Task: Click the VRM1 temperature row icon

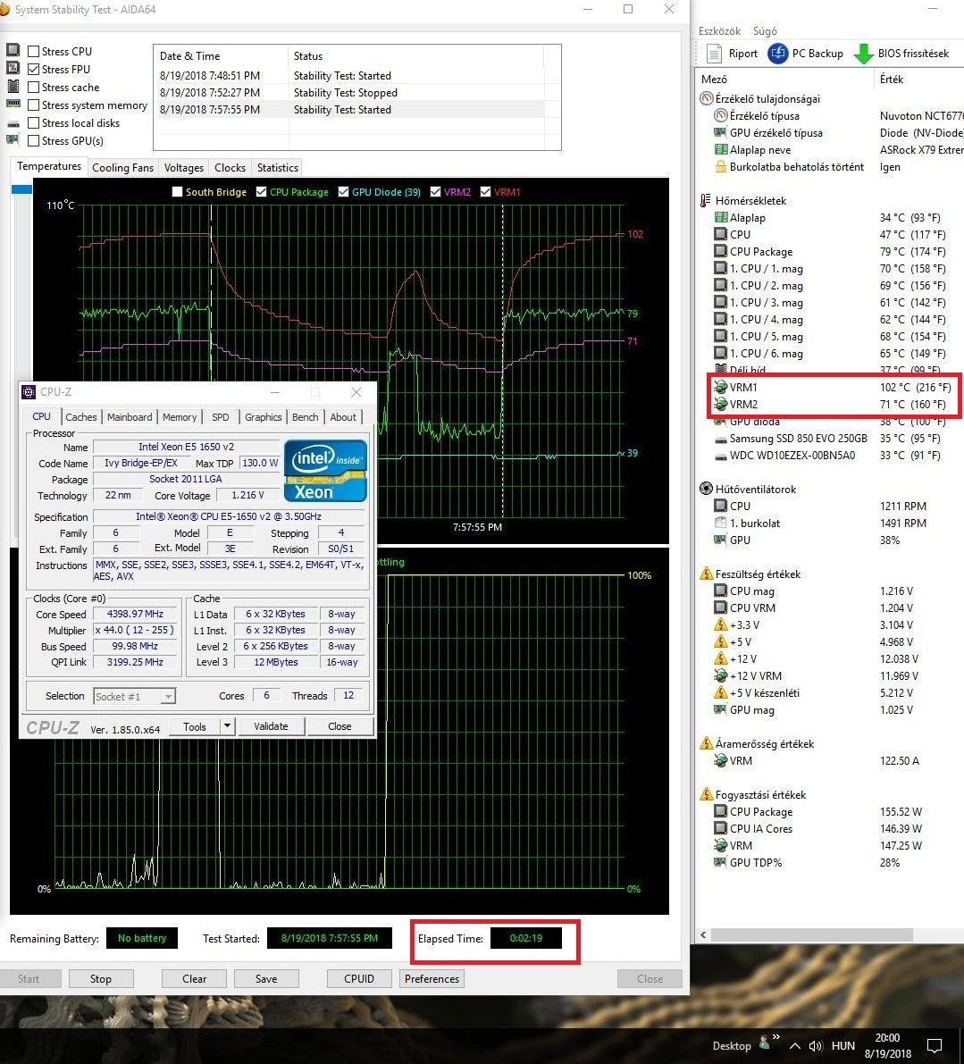Action: pos(720,387)
